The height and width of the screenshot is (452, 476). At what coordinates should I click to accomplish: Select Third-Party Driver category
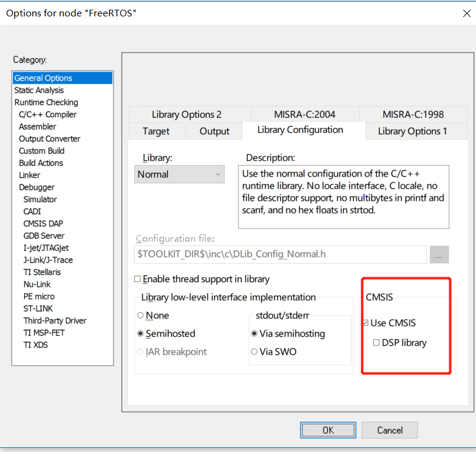tap(55, 320)
